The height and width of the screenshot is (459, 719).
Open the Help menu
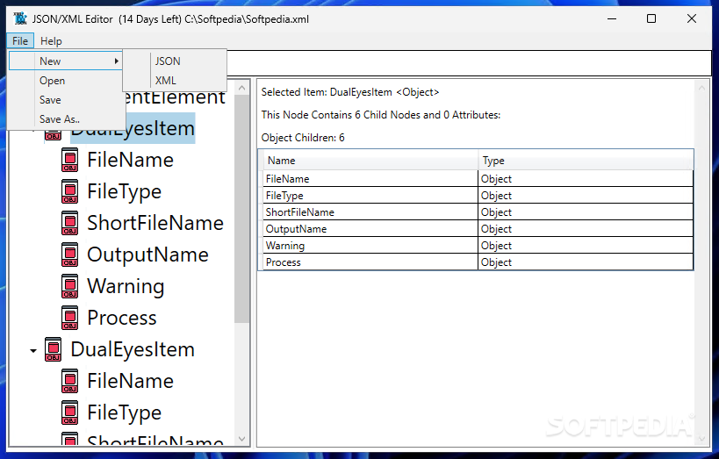[51, 41]
